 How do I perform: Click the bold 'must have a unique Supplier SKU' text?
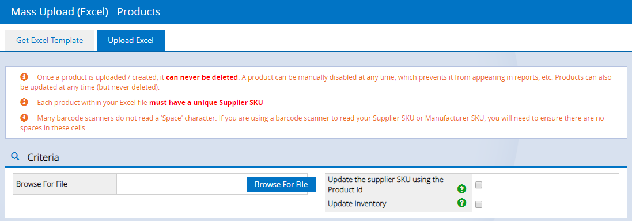(206, 102)
